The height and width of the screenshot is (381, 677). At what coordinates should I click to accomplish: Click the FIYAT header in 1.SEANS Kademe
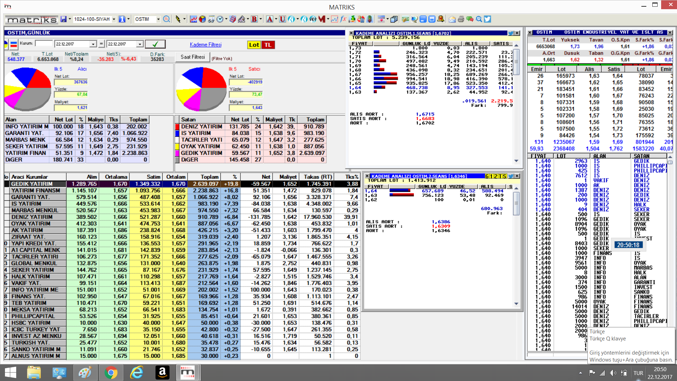[360, 43]
